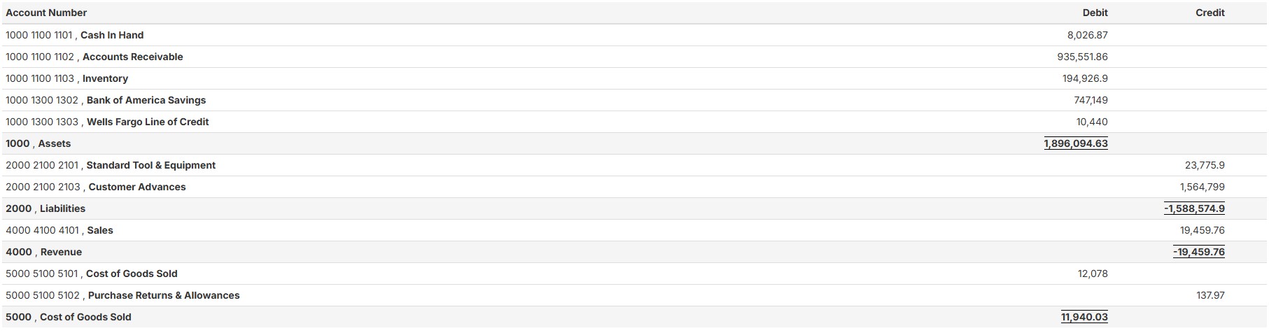Select the Inventory account row

(x=105, y=78)
